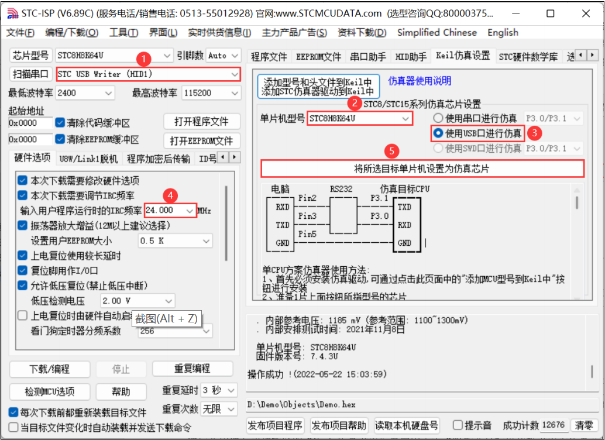This screenshot has width=605, height=440.
Task: Expand the 单片机型号 dropdown in Keil settings
Action: pyautogui.click(x=405, y=119)
